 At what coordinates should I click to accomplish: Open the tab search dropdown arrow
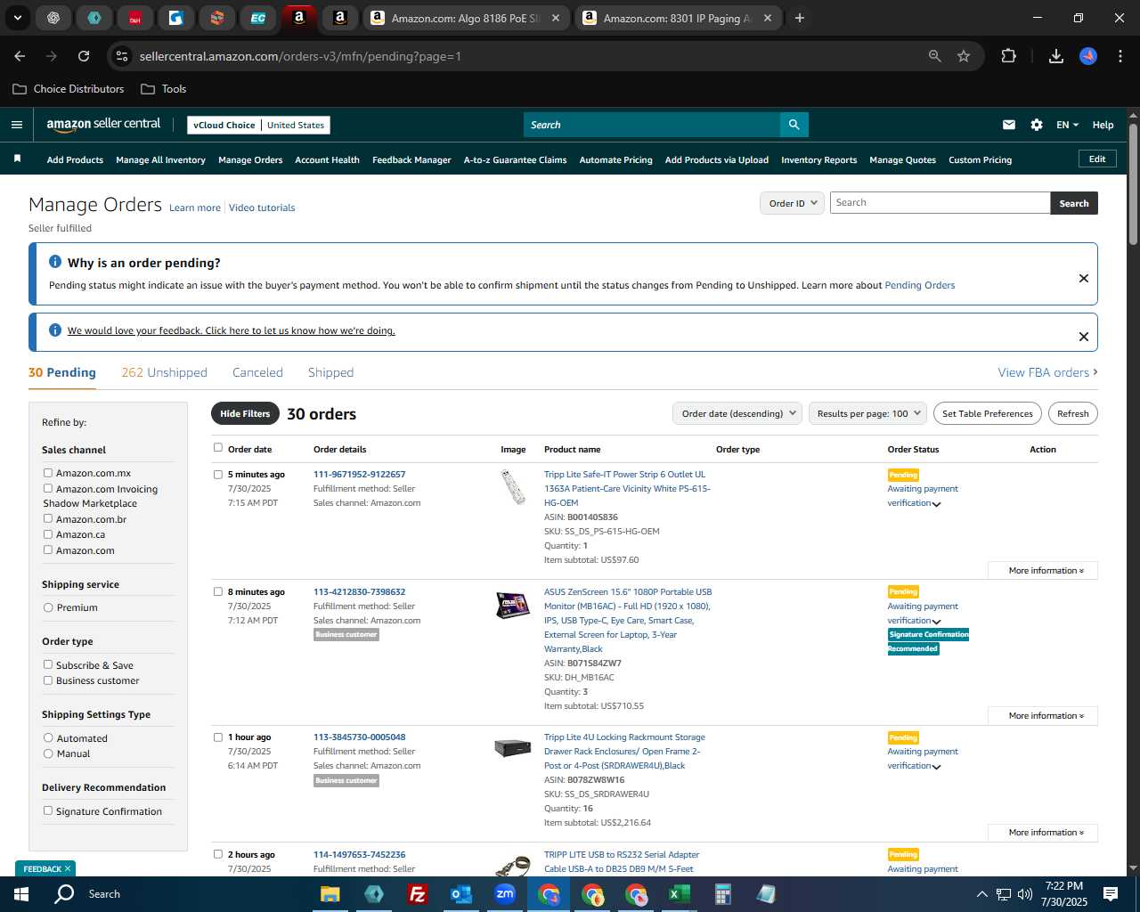pyautogui.click(x=17, y=18)
